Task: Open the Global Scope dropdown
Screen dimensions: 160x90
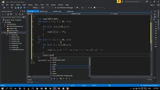Action: (90, 14)
